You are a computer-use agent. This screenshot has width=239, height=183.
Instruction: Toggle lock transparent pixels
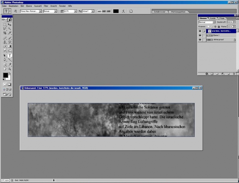point(208,27)
